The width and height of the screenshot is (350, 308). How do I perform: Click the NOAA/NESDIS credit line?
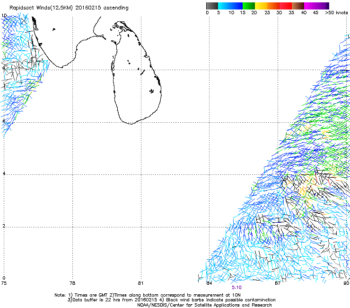pyautogui.click(x=204, y=305)
